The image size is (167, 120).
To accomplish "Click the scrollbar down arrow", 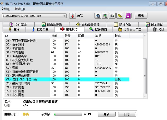I will click(145, 96).
